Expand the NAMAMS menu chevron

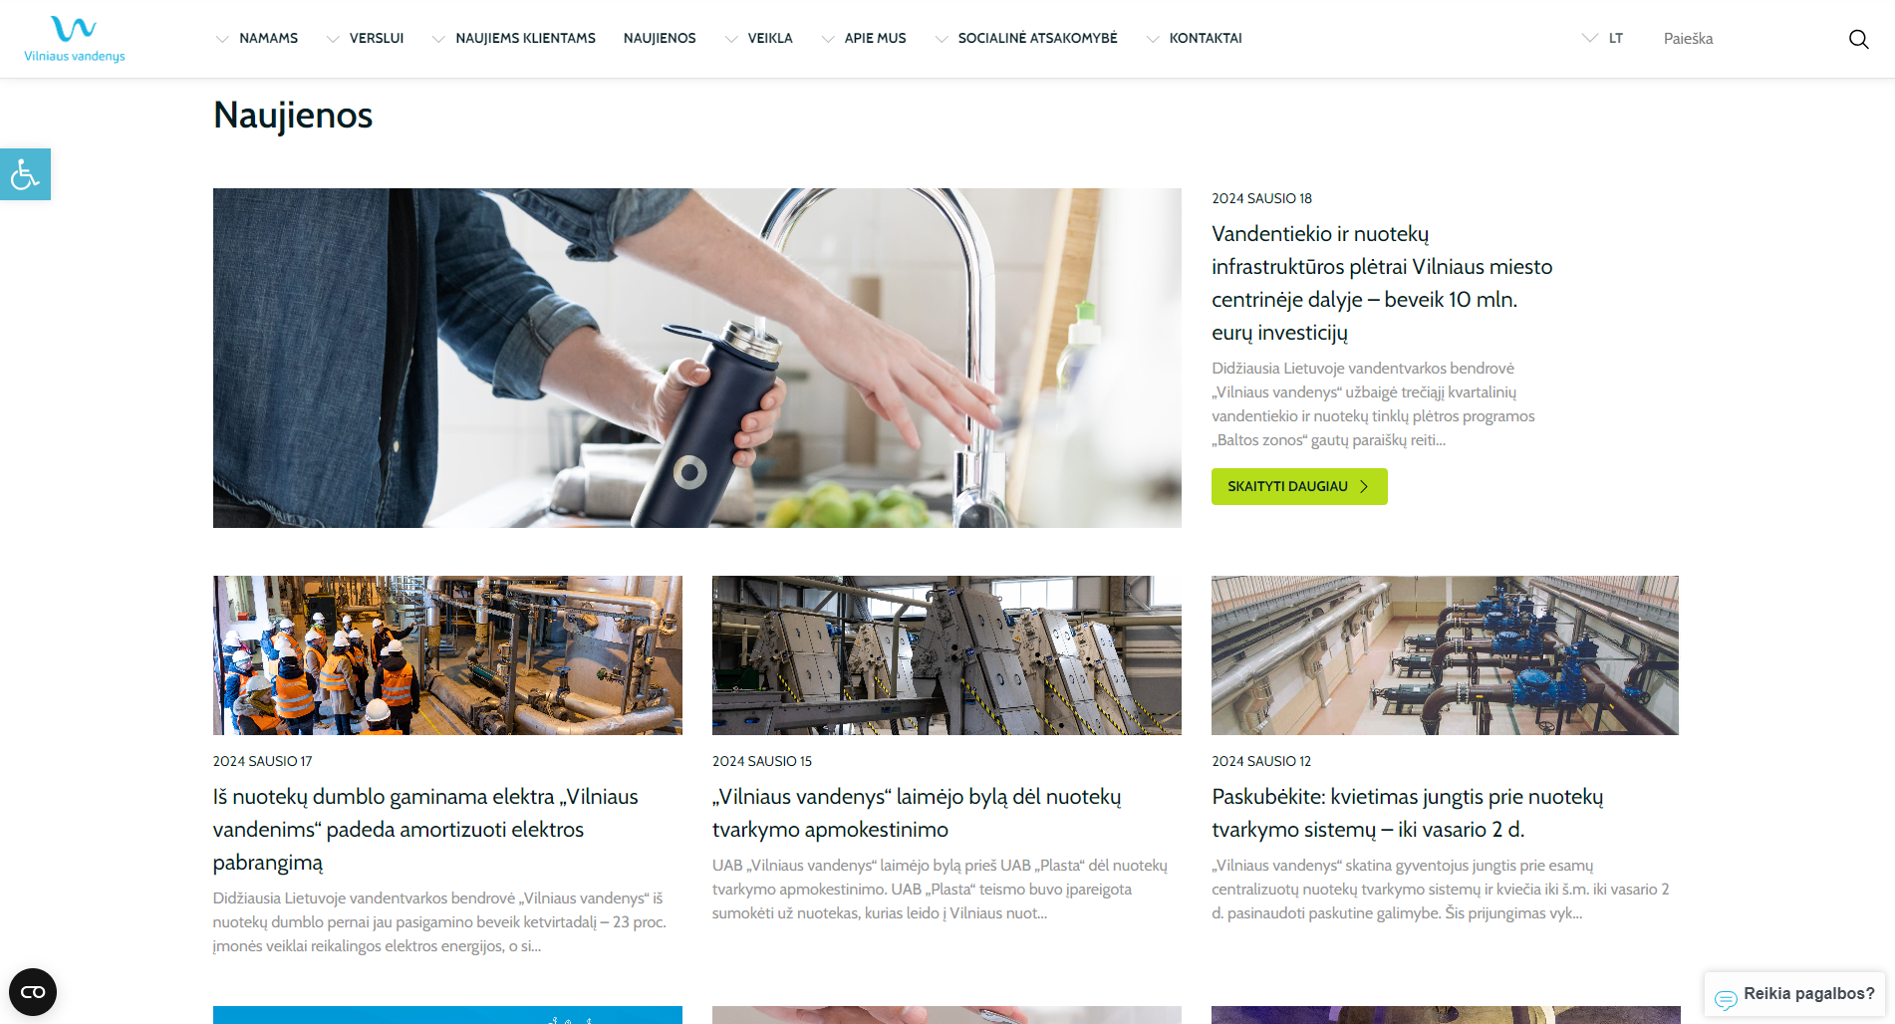(x=222, y=39)
